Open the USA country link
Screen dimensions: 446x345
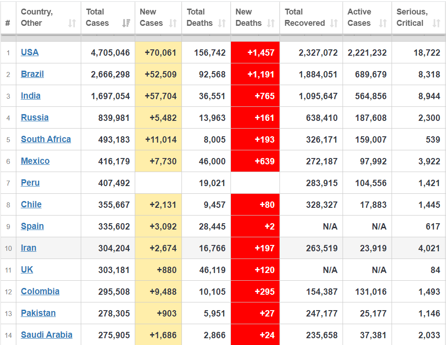click(29, 52)
